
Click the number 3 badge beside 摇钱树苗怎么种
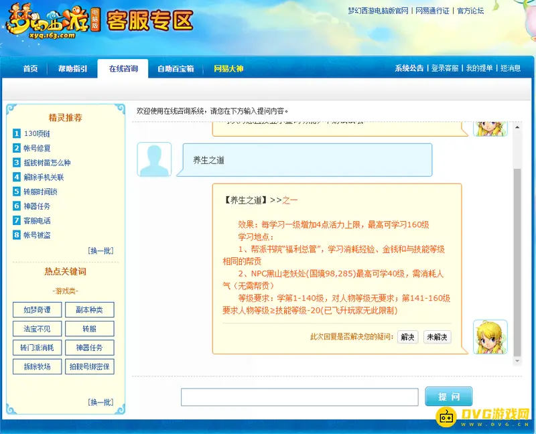(17, 162)
